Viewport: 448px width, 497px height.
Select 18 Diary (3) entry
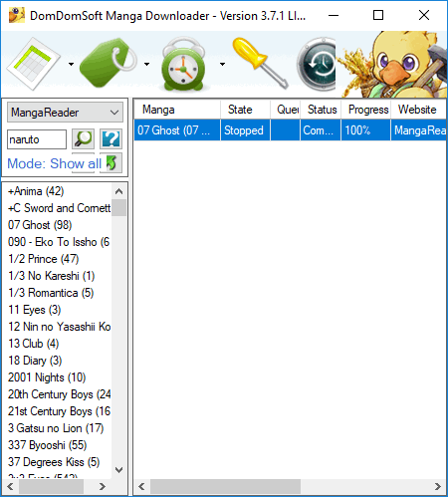pos(35,361)
